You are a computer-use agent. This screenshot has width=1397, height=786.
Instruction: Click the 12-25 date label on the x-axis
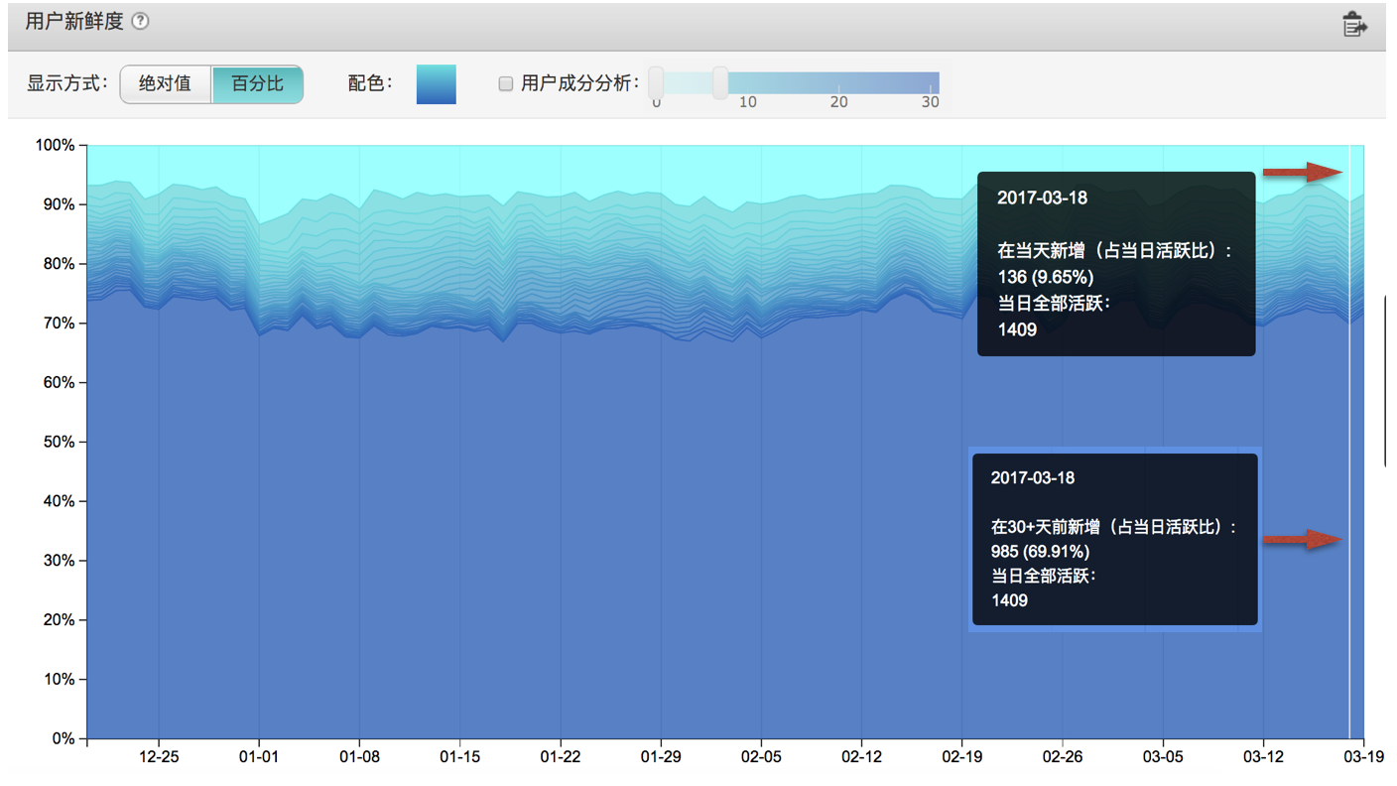click(161, 756)
